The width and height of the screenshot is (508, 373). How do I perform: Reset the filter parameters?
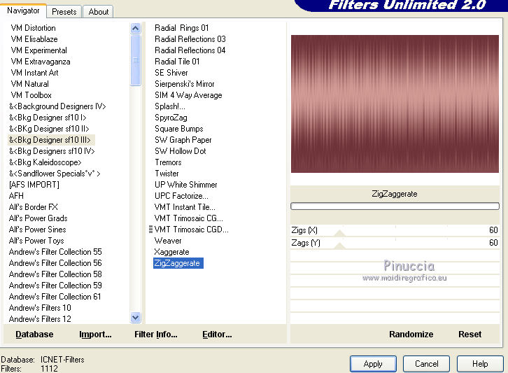470,334
